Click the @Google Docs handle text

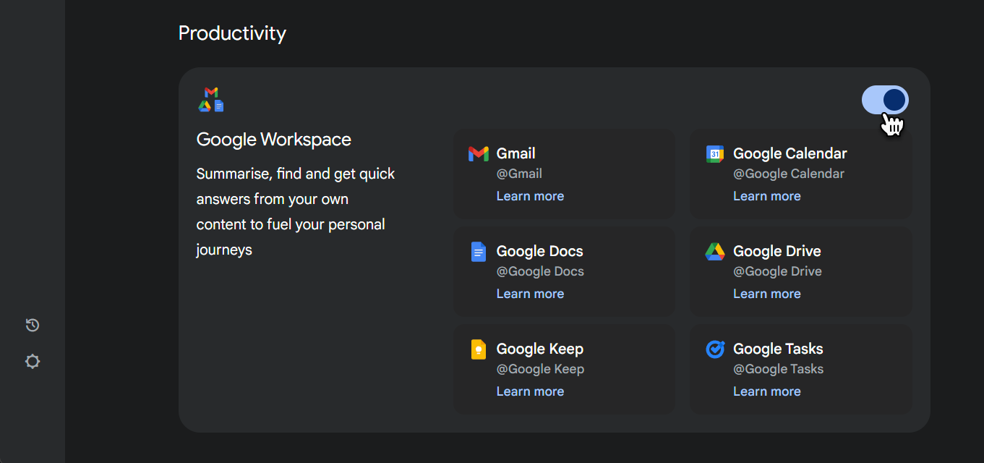click(x=540, y=271)
